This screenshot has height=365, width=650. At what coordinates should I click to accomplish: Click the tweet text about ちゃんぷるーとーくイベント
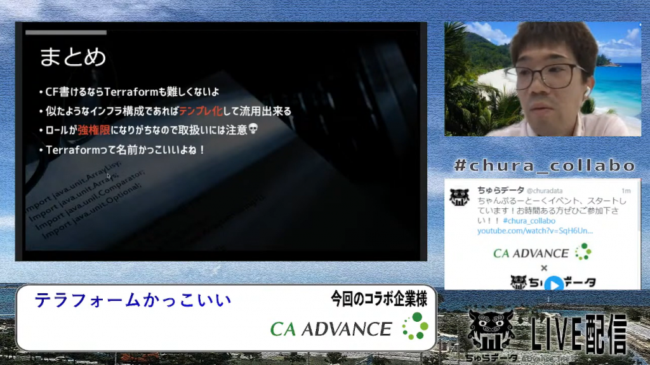552,211
